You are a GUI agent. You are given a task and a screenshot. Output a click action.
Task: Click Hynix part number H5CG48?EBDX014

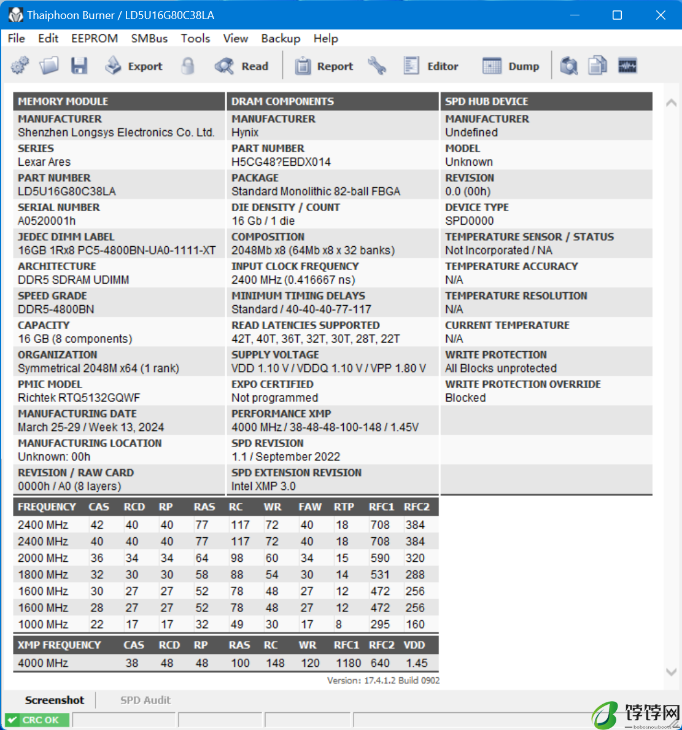[281, 162]
